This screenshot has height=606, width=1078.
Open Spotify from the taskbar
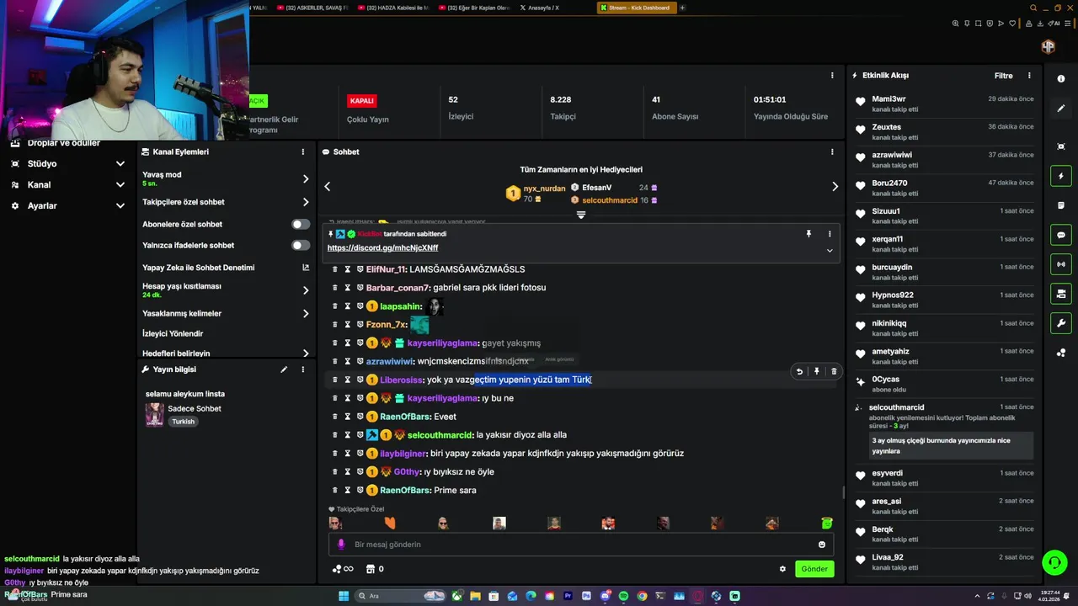point(623,596)
